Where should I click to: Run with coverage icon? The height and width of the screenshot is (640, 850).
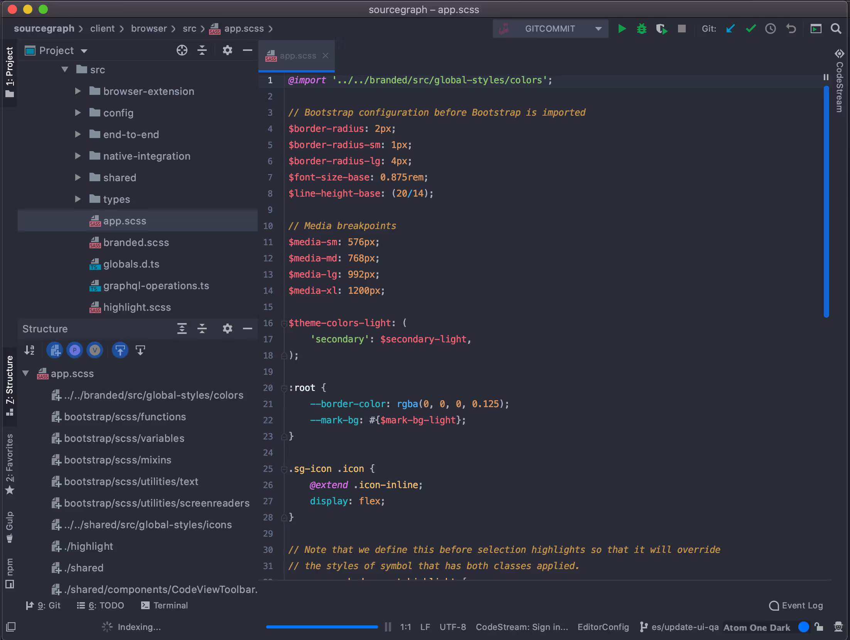tap(662, 29)
